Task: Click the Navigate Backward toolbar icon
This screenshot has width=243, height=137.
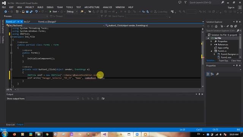Action: (6, 12)
